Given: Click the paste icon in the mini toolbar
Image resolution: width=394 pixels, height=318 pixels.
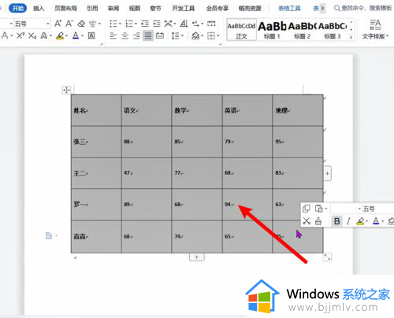Looking at the screenshot, I should 319,209.
